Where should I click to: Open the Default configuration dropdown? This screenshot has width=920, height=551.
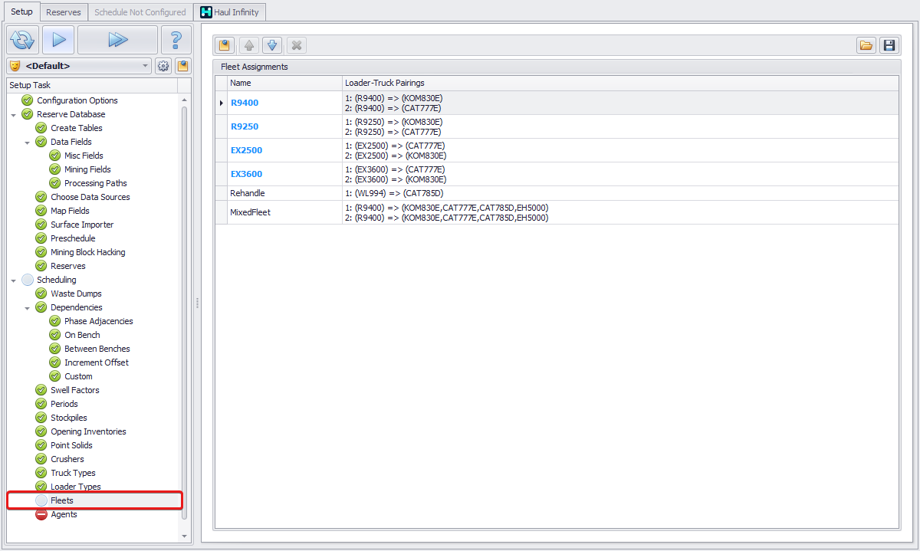click(x=80, y=66)
